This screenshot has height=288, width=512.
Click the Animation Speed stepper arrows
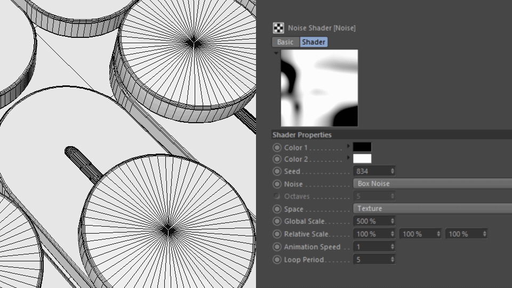click(393, 246)
